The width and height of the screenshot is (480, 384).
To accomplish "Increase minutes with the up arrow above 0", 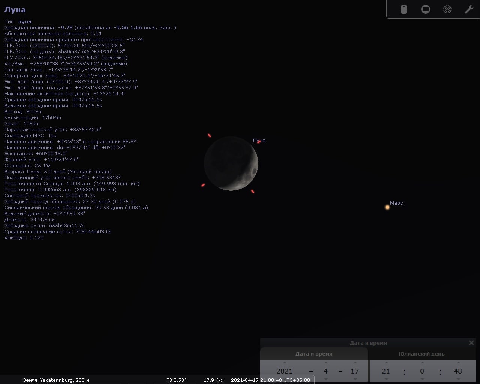I will (422, 363).
